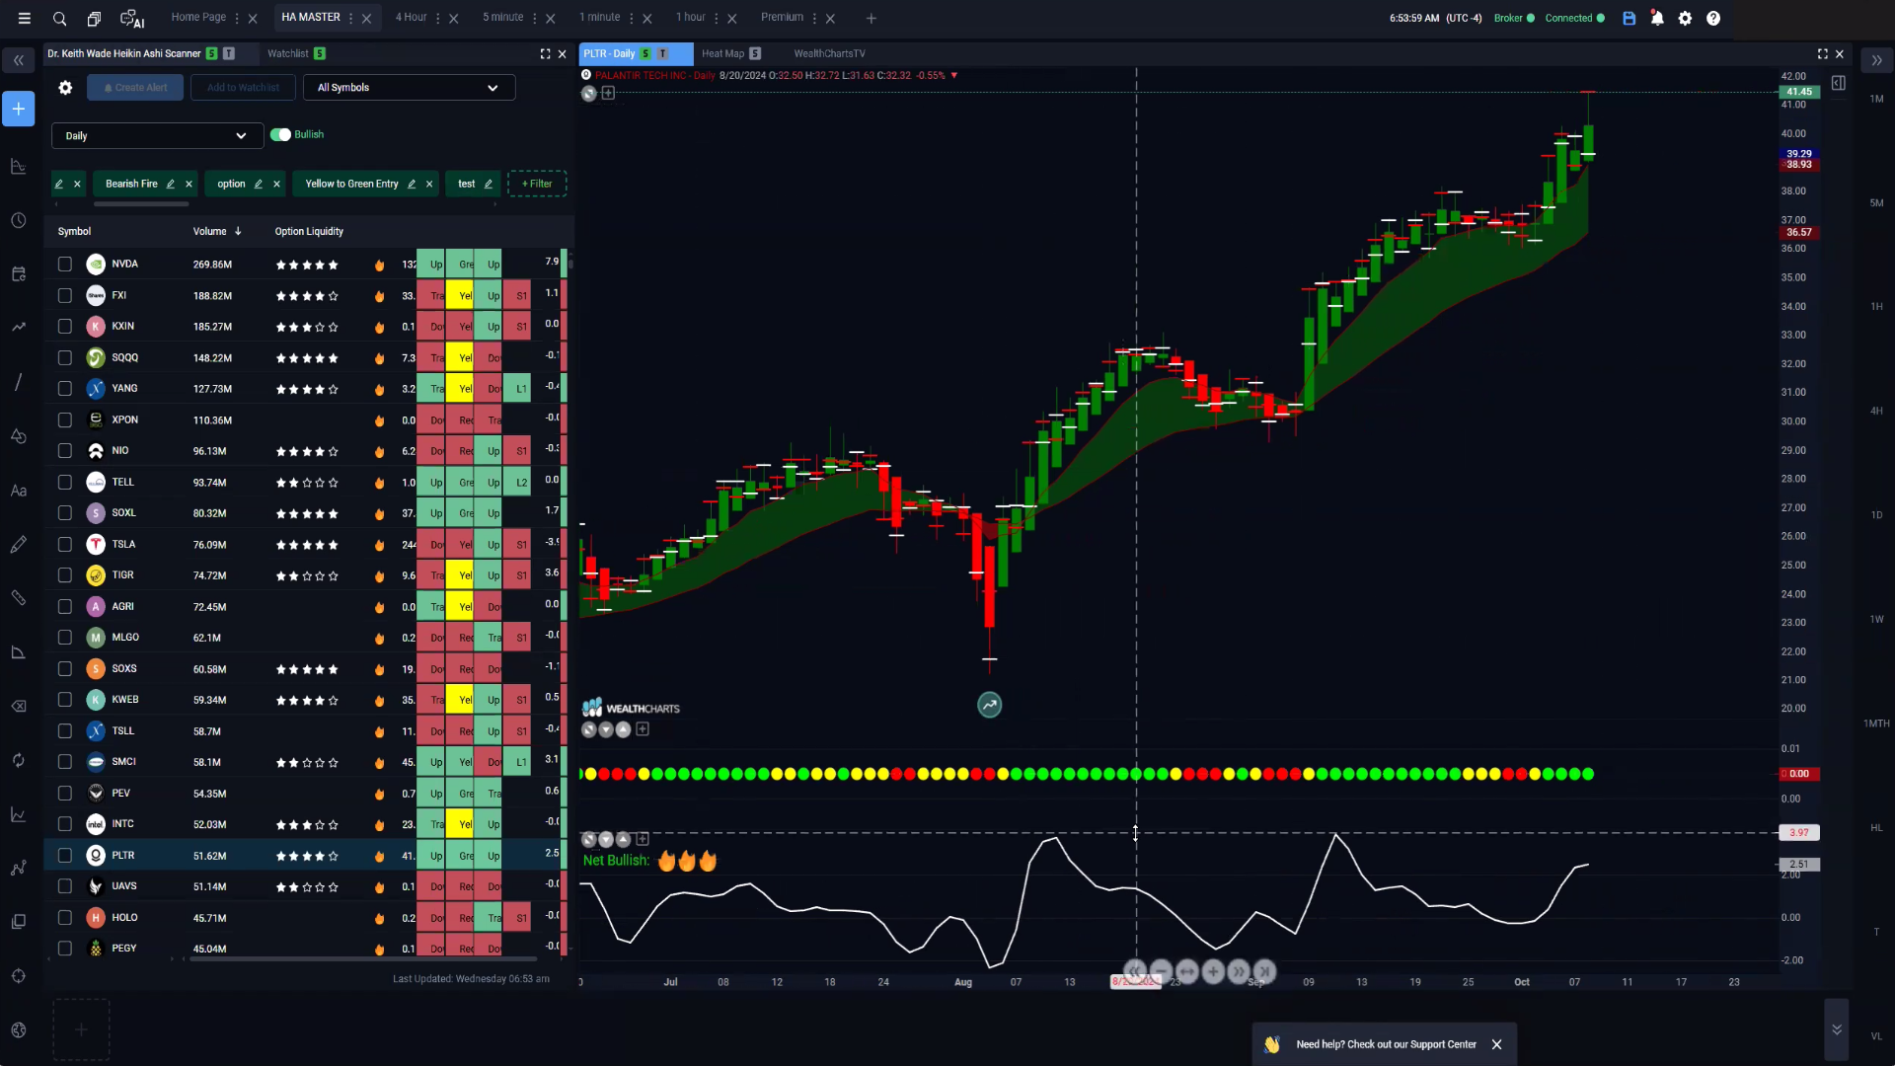Click the blue plus add-widget button
The image size is (1895, 1066).
click(x=19, y=109)
